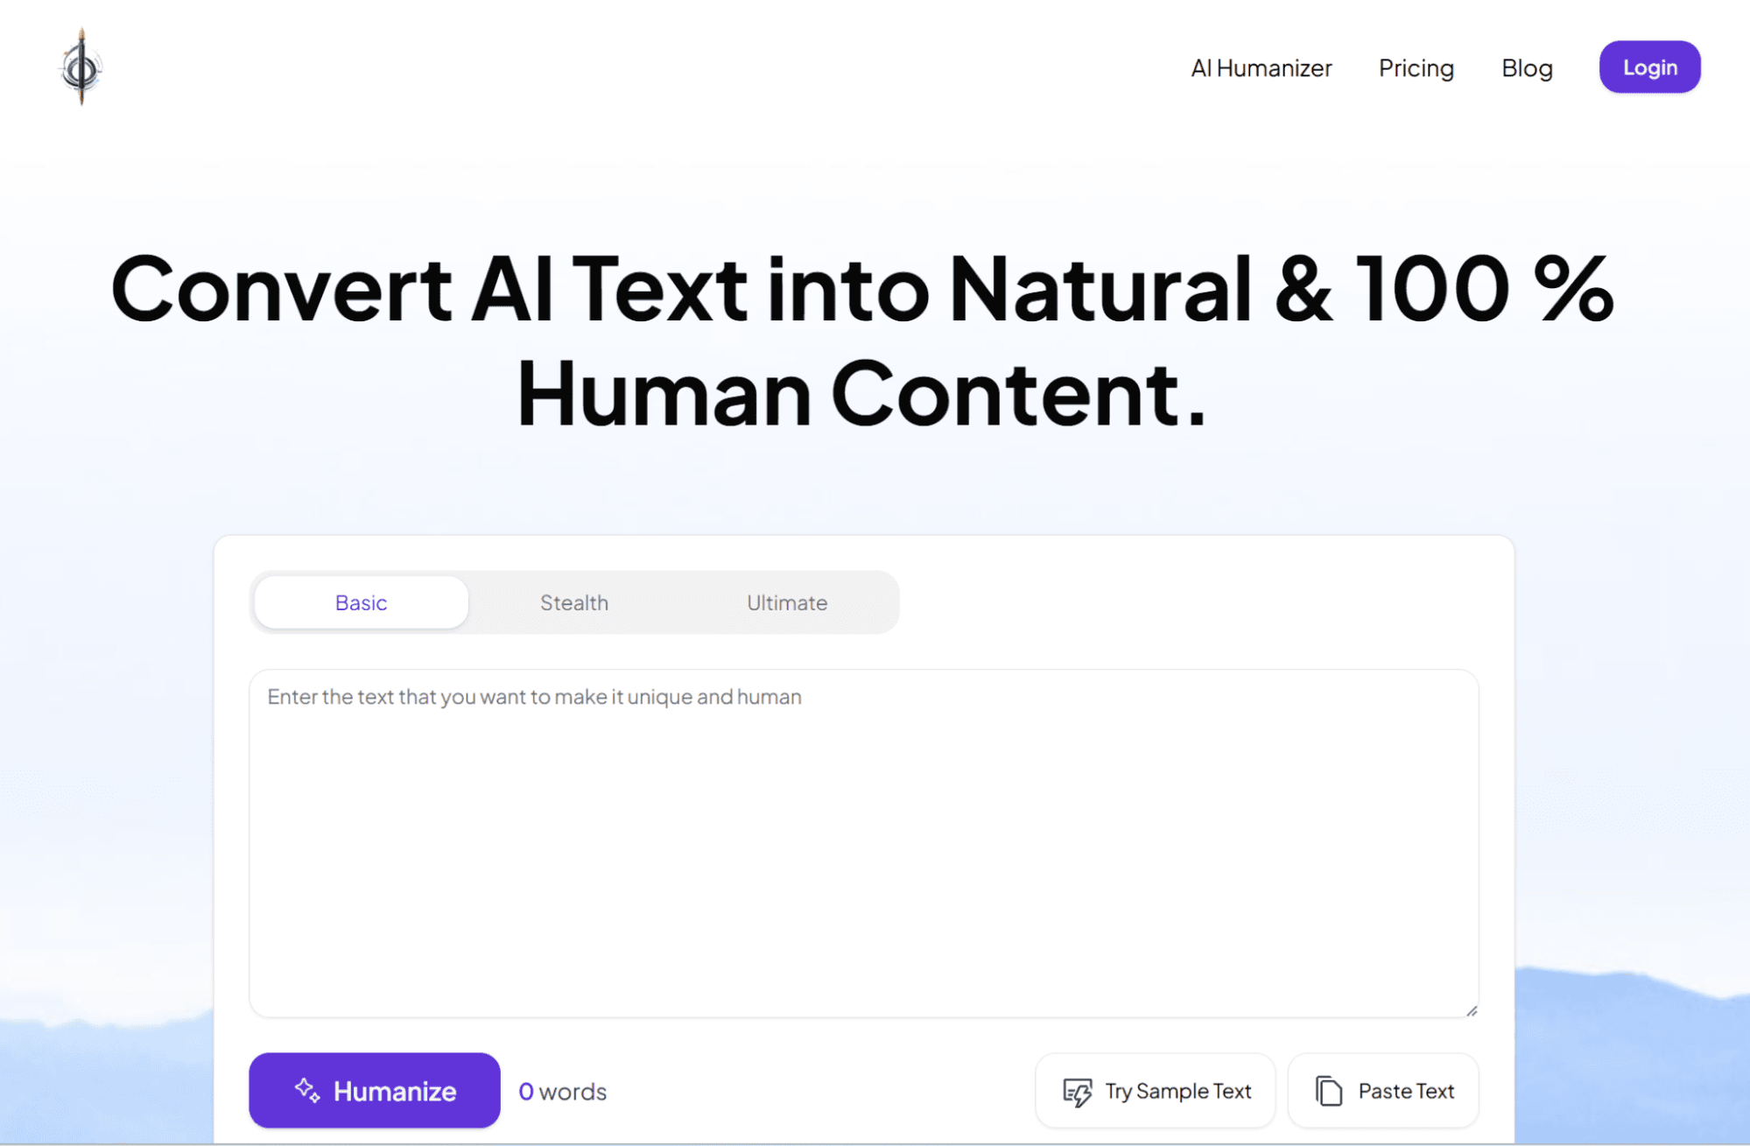Open the Blog link

1527,67
